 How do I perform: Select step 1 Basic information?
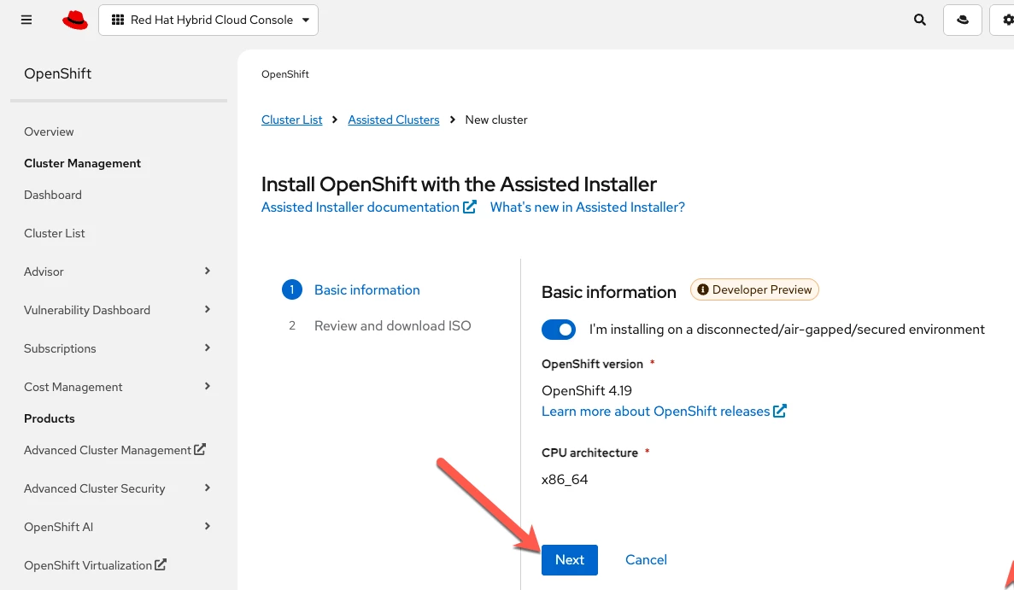pos(366,290)
